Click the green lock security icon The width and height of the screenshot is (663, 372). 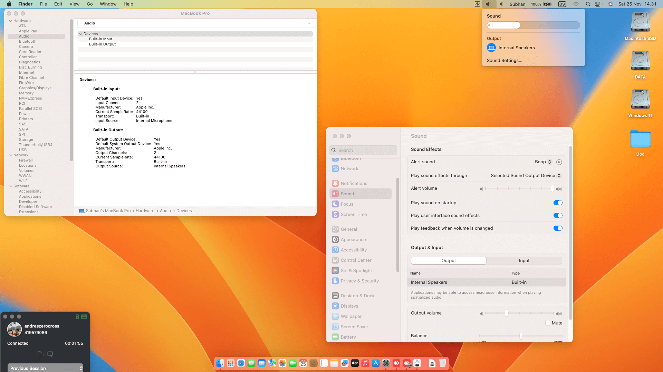(x=77, y=317)
